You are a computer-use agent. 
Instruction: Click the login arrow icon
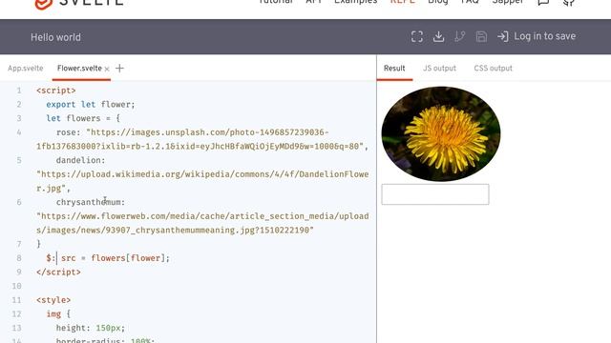503,36
